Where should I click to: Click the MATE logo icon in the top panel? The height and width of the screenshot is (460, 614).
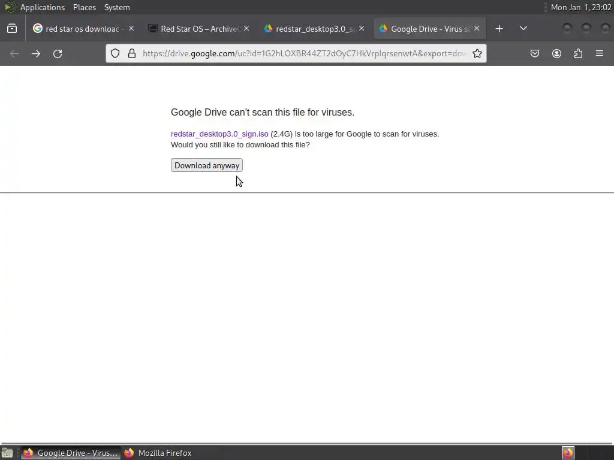(10, 7)
